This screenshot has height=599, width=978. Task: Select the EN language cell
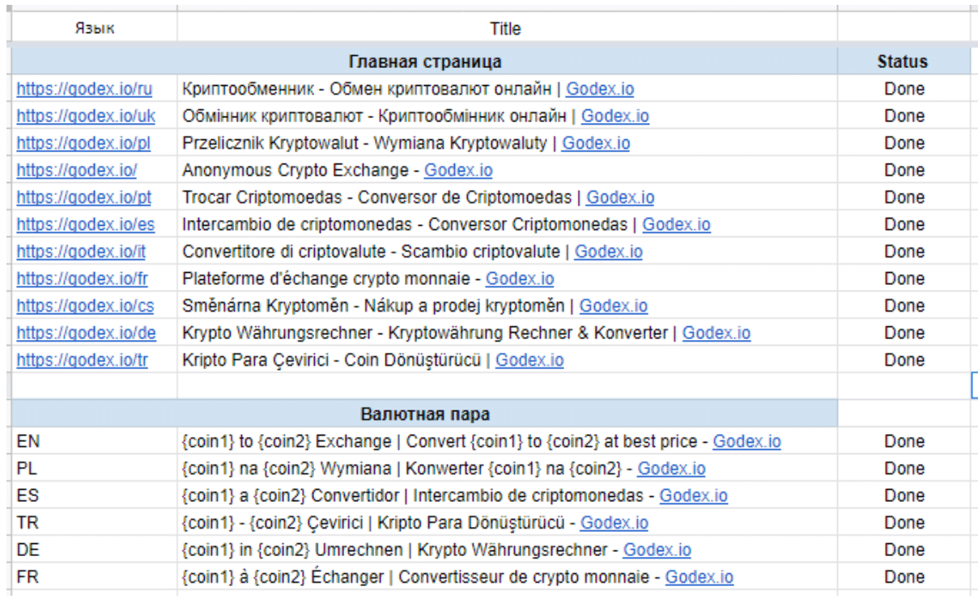(94, 442)
